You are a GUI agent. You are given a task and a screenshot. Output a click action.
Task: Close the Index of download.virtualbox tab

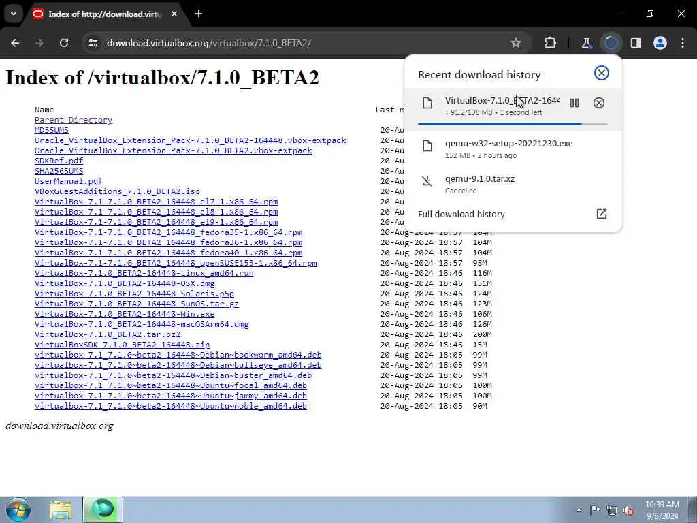[174, 14]
